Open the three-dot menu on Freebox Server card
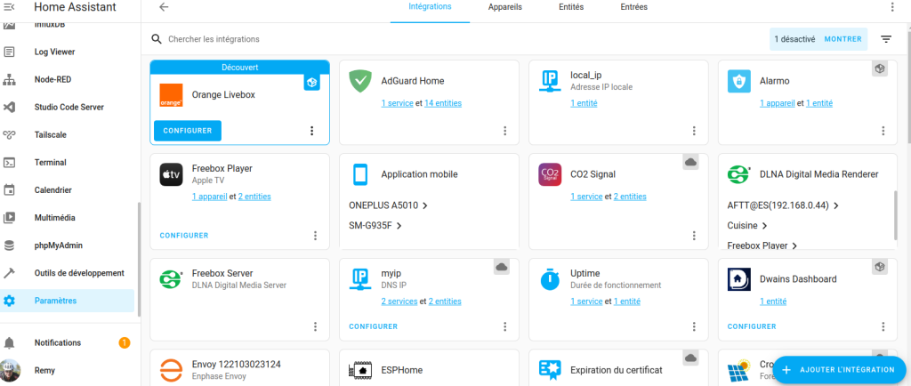Viewport: 911px width, 386px height. click(x=315, y=326)
